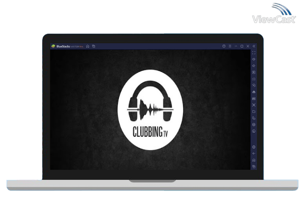Enter fullscreen mode from sidebar
Screen dimensions: 302x208
click(254, 53)
